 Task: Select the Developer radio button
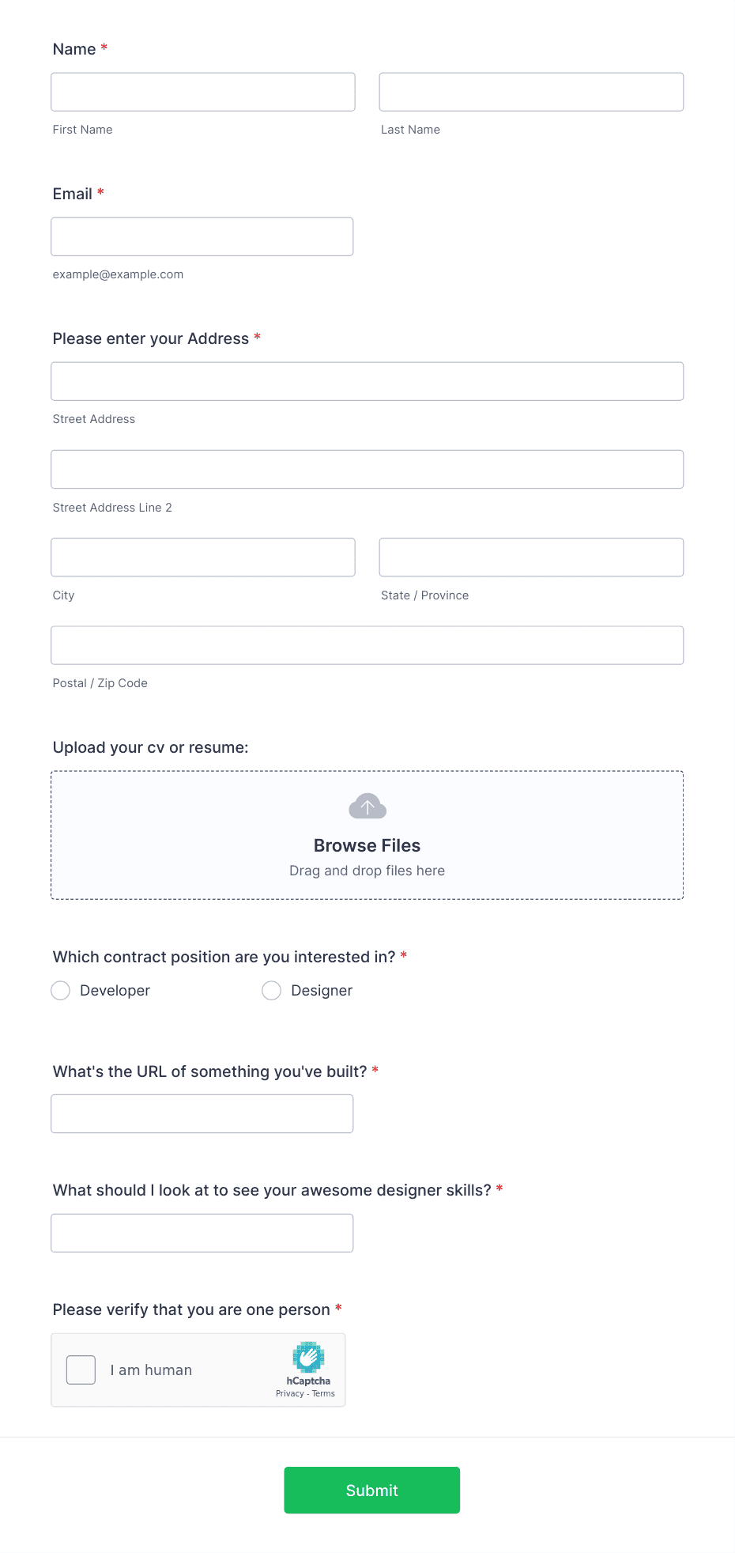pyautogui.click(x=60, y=990)
